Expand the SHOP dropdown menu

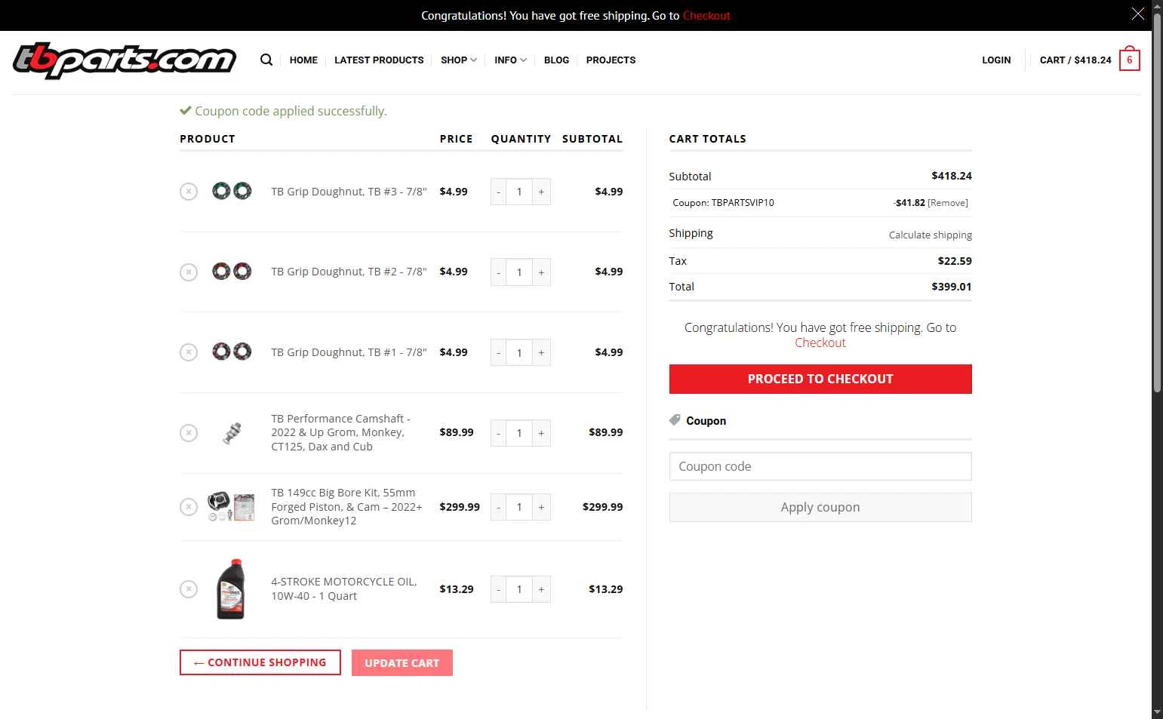point(459,60)
